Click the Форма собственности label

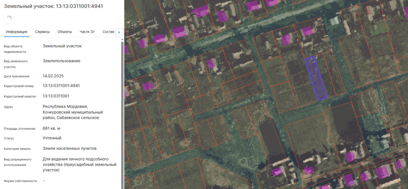pyautogui.click(x=20, y=181)
